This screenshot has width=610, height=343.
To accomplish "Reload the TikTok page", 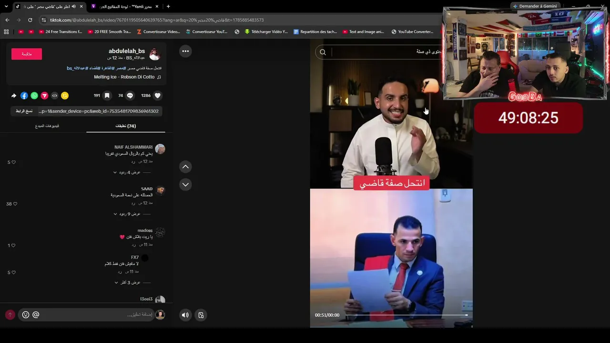I will (30, 20).
